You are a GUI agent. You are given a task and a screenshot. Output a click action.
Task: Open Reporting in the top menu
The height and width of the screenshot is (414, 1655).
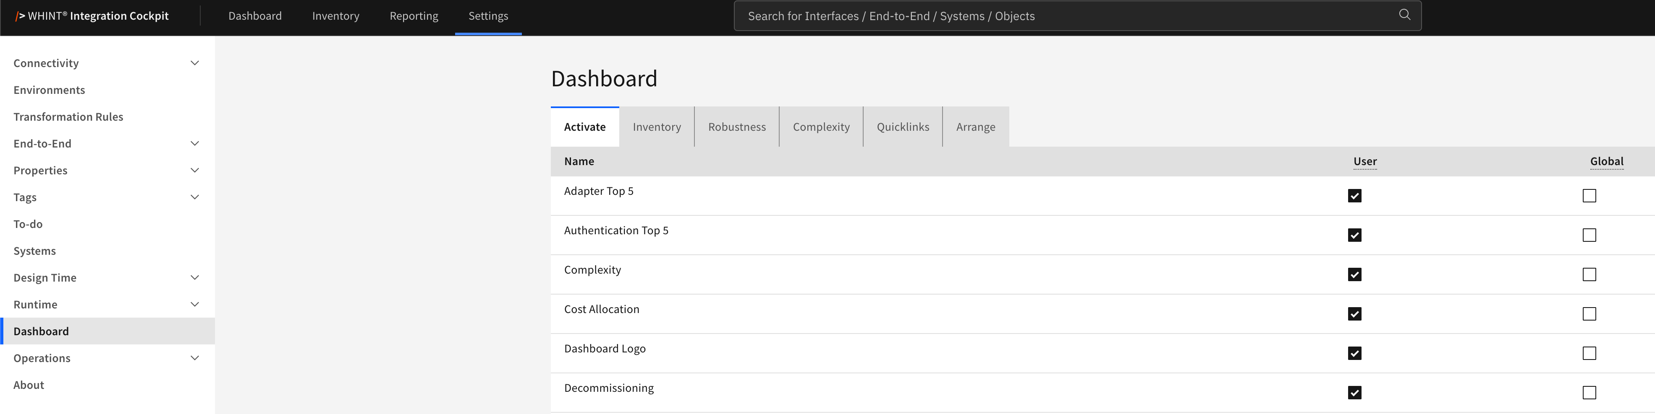point(414,16)
